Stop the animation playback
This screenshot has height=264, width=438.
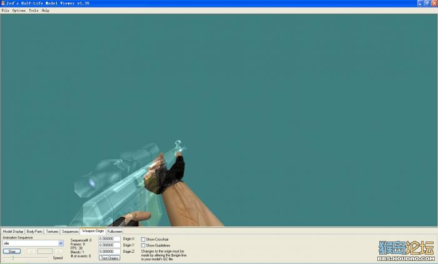(12, 251)
